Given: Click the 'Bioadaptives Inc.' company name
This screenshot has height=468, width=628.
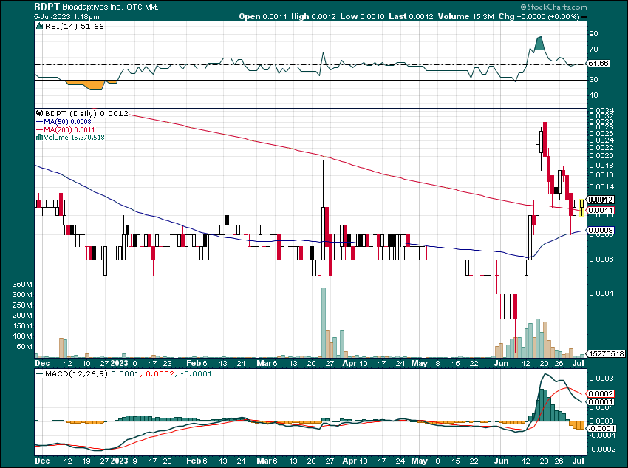Looking at the screenshot, I should [x=93, y=7].
